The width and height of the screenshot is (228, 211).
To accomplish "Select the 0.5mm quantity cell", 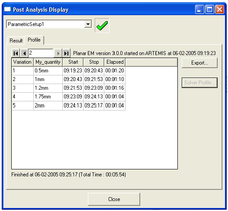I will tap(48, 71).
